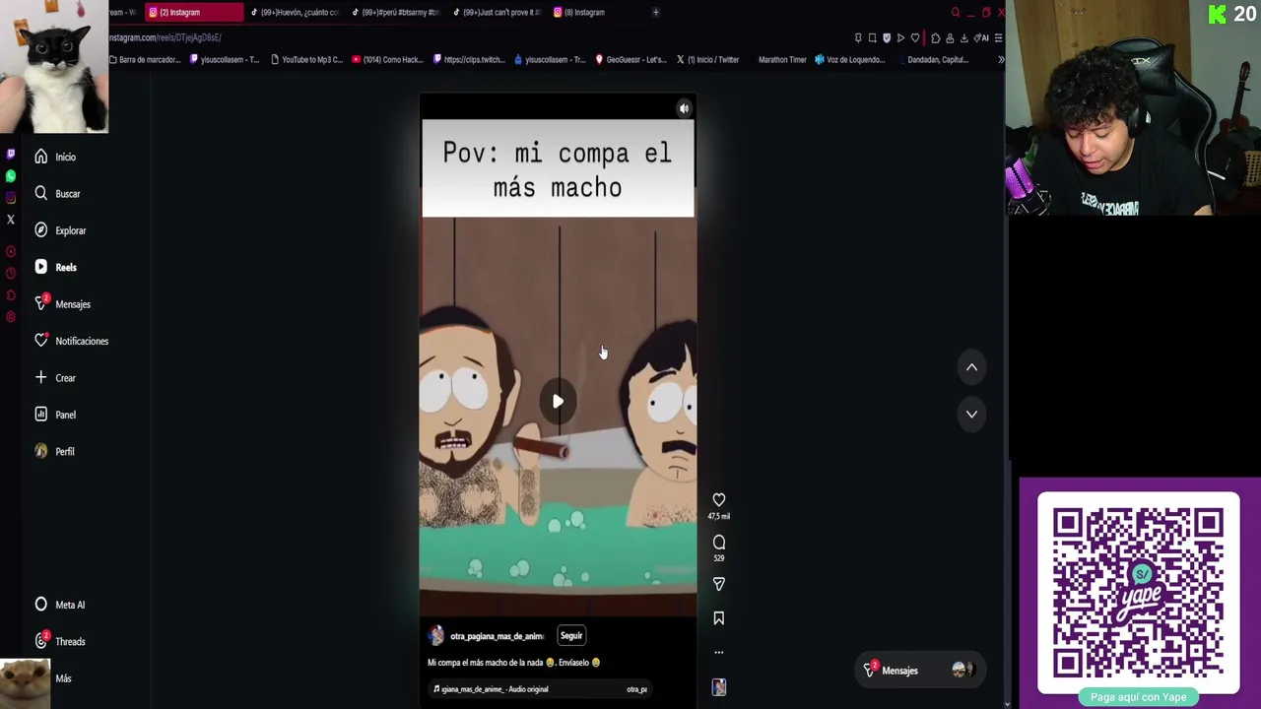The width and height of the screenshot is (1261, 709).
Task: Open the audio thumbnail beside the reel
Action: [719, 687]
